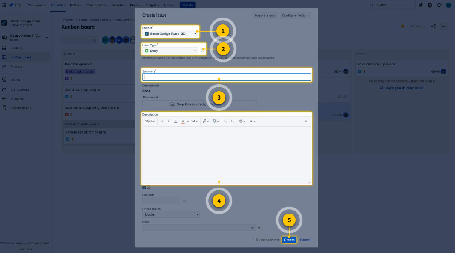Open the Dashboards menu in the top bar
The width and height of the screenshot is (455, 253).
click(97, 5)
